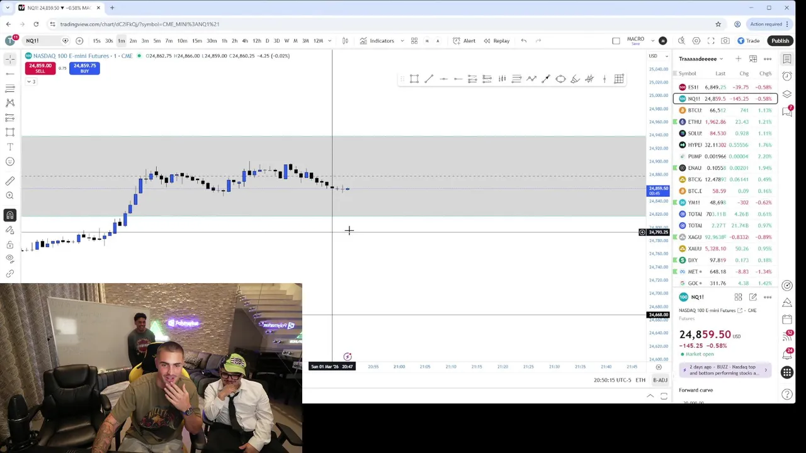The image size is (806, 453).
Task: Select the Zoom In tool in left toolbar
Action: 10,196
